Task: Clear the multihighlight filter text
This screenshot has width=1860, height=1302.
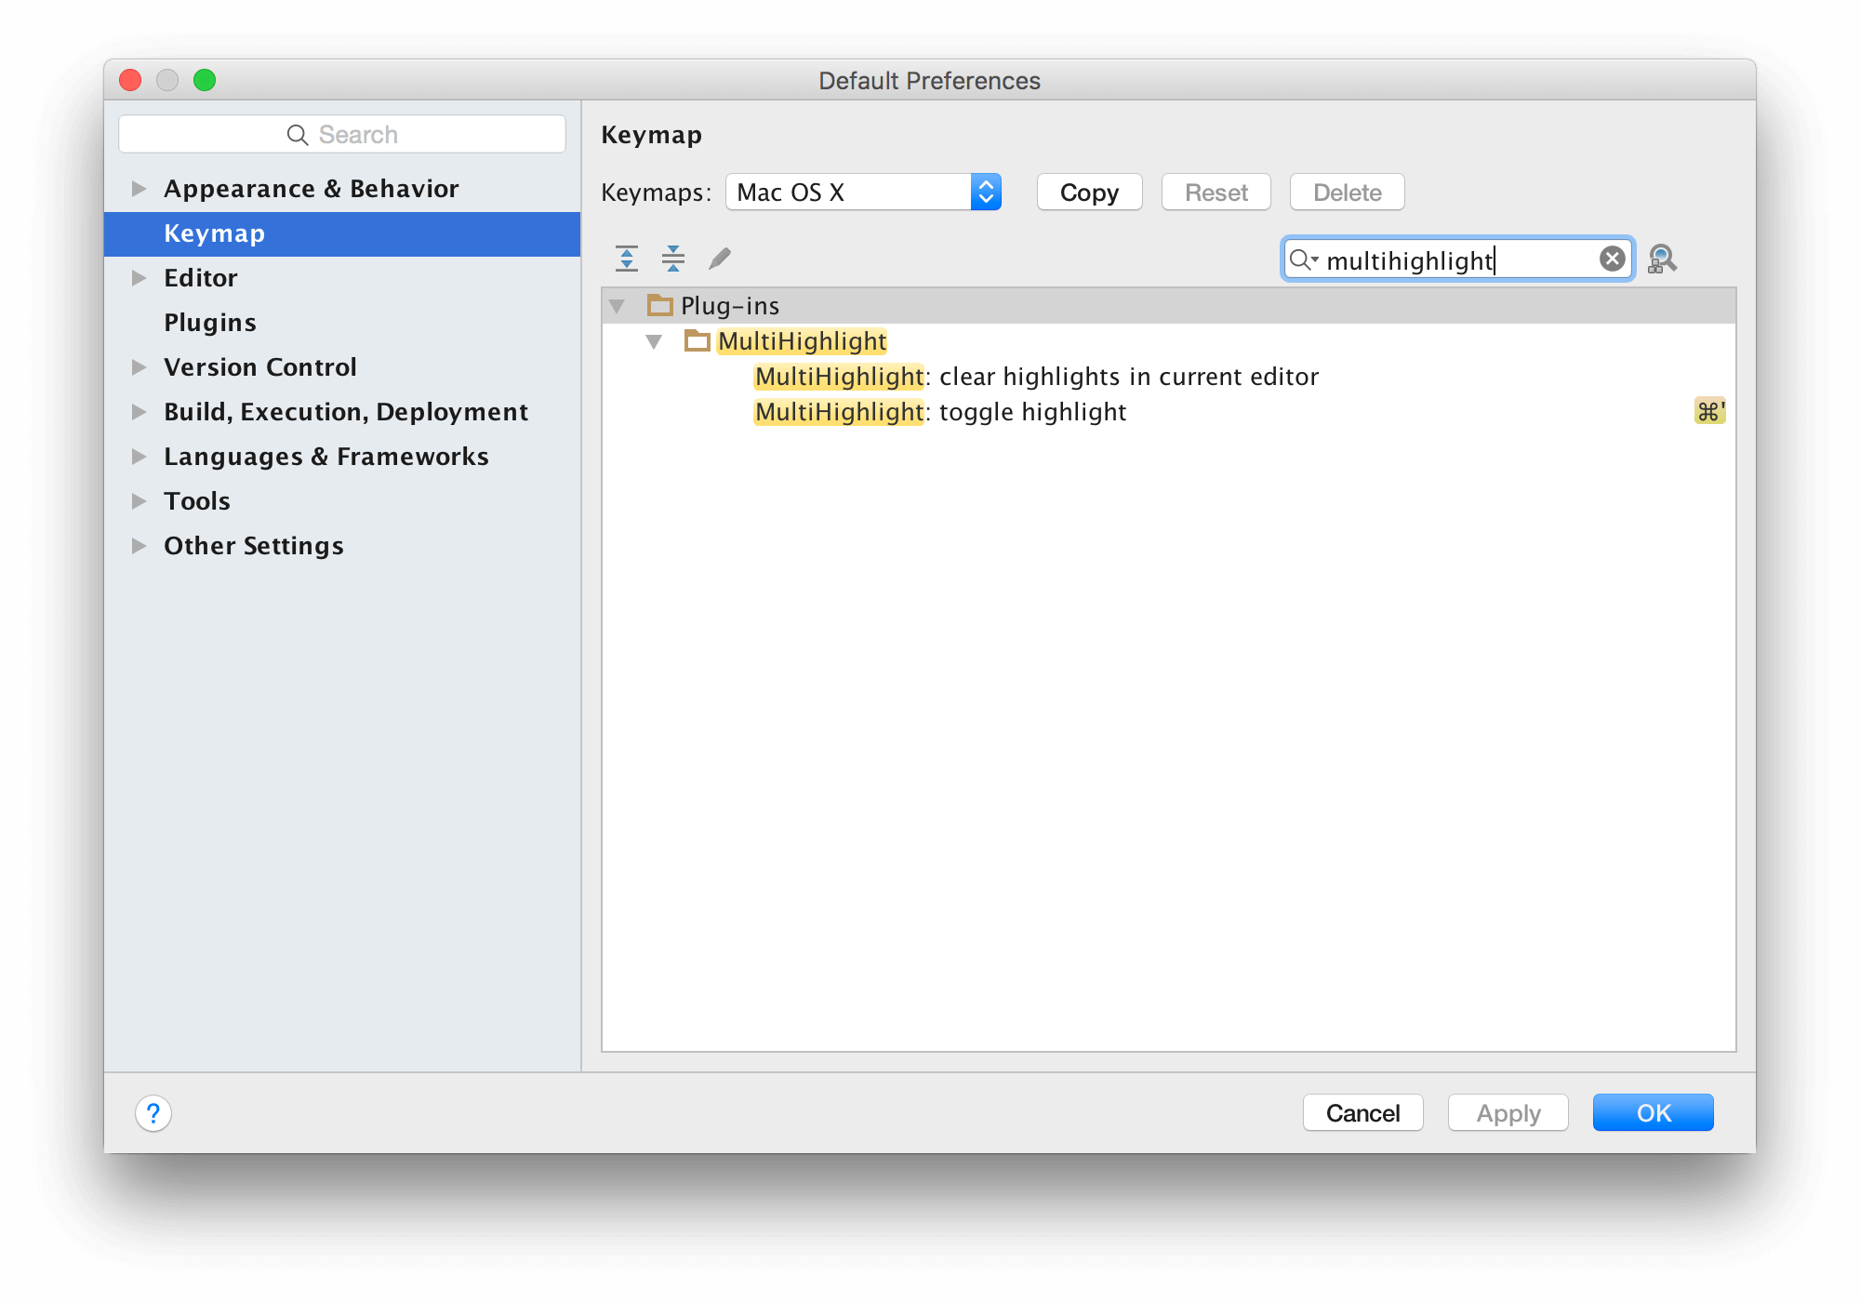Action: point(1612,259)
